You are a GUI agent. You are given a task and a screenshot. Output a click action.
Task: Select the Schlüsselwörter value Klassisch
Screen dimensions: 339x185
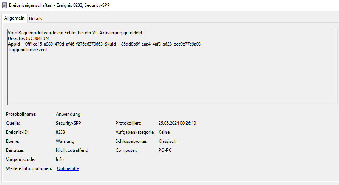[167, 141]
